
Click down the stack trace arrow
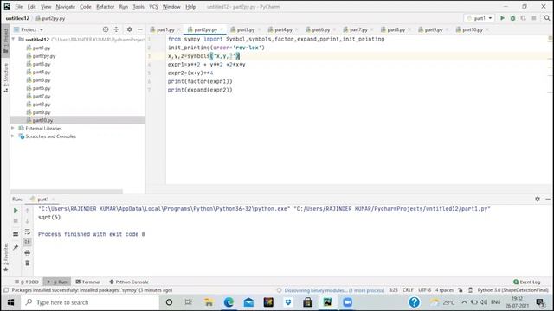27,221
